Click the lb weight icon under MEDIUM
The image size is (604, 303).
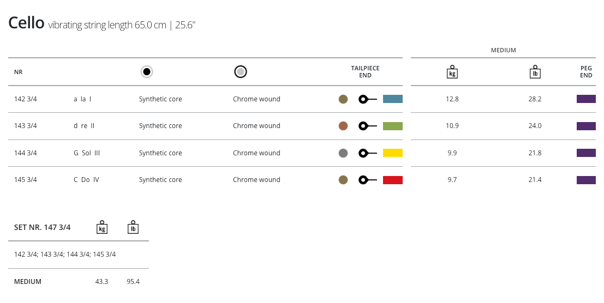535,72
